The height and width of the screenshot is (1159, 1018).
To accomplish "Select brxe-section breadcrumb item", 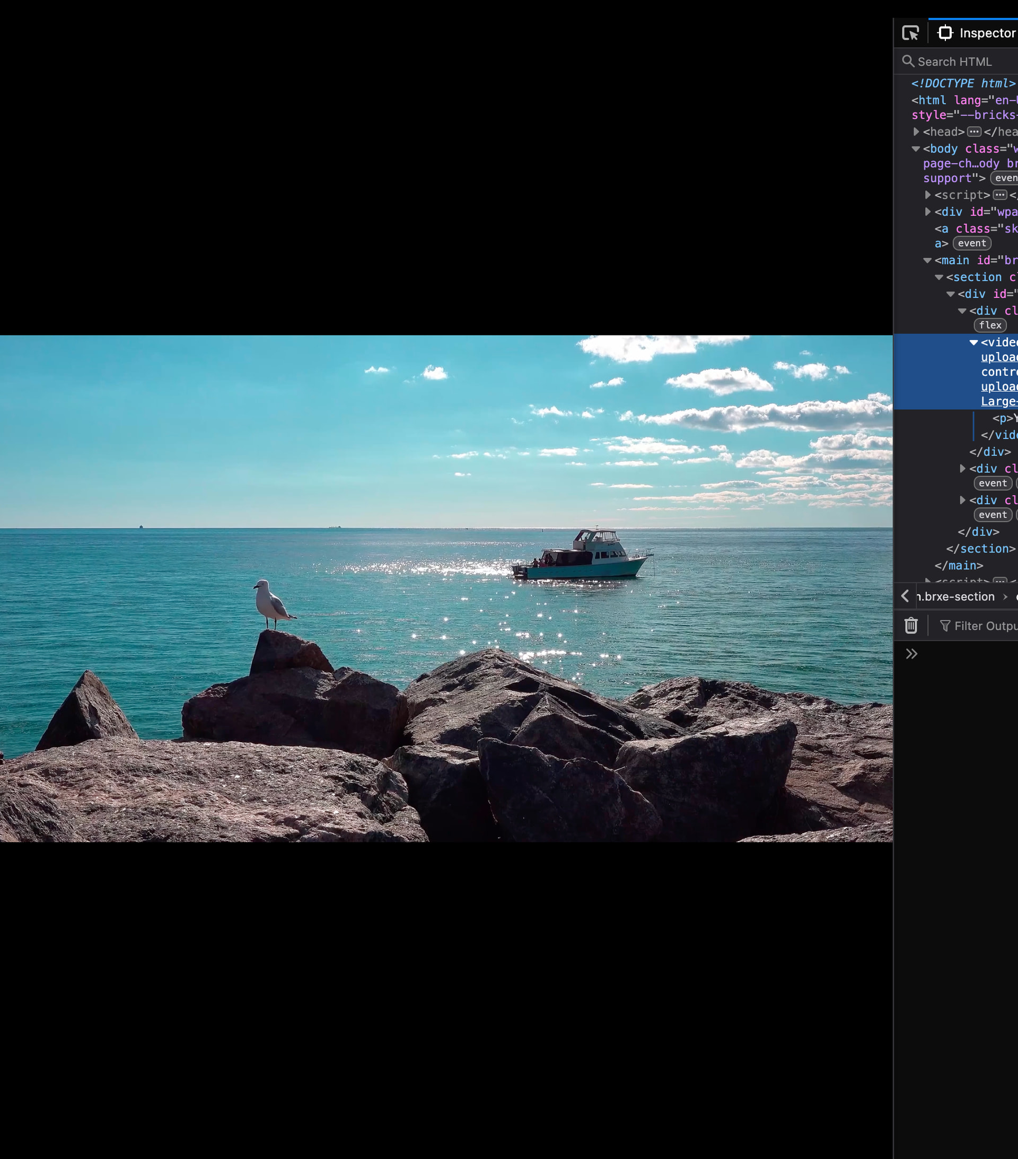I will click(956, 596).
